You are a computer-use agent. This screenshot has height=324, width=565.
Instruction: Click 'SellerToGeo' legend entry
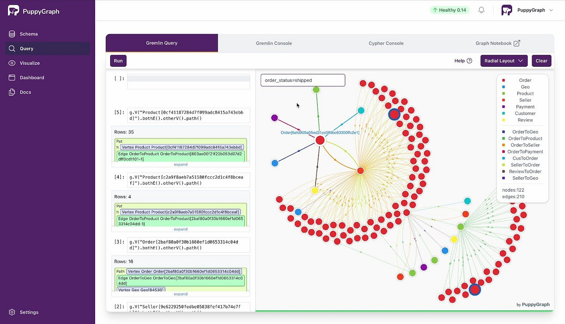tap(525, 178)
